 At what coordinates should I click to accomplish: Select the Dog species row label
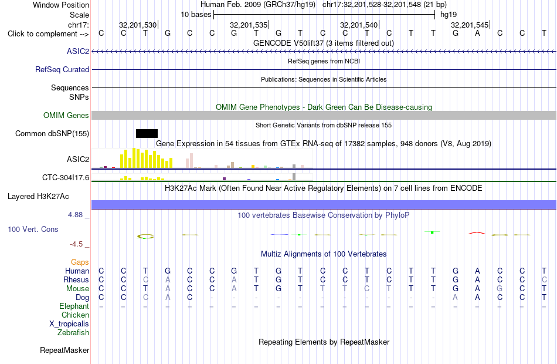click(x=82, y=298)
